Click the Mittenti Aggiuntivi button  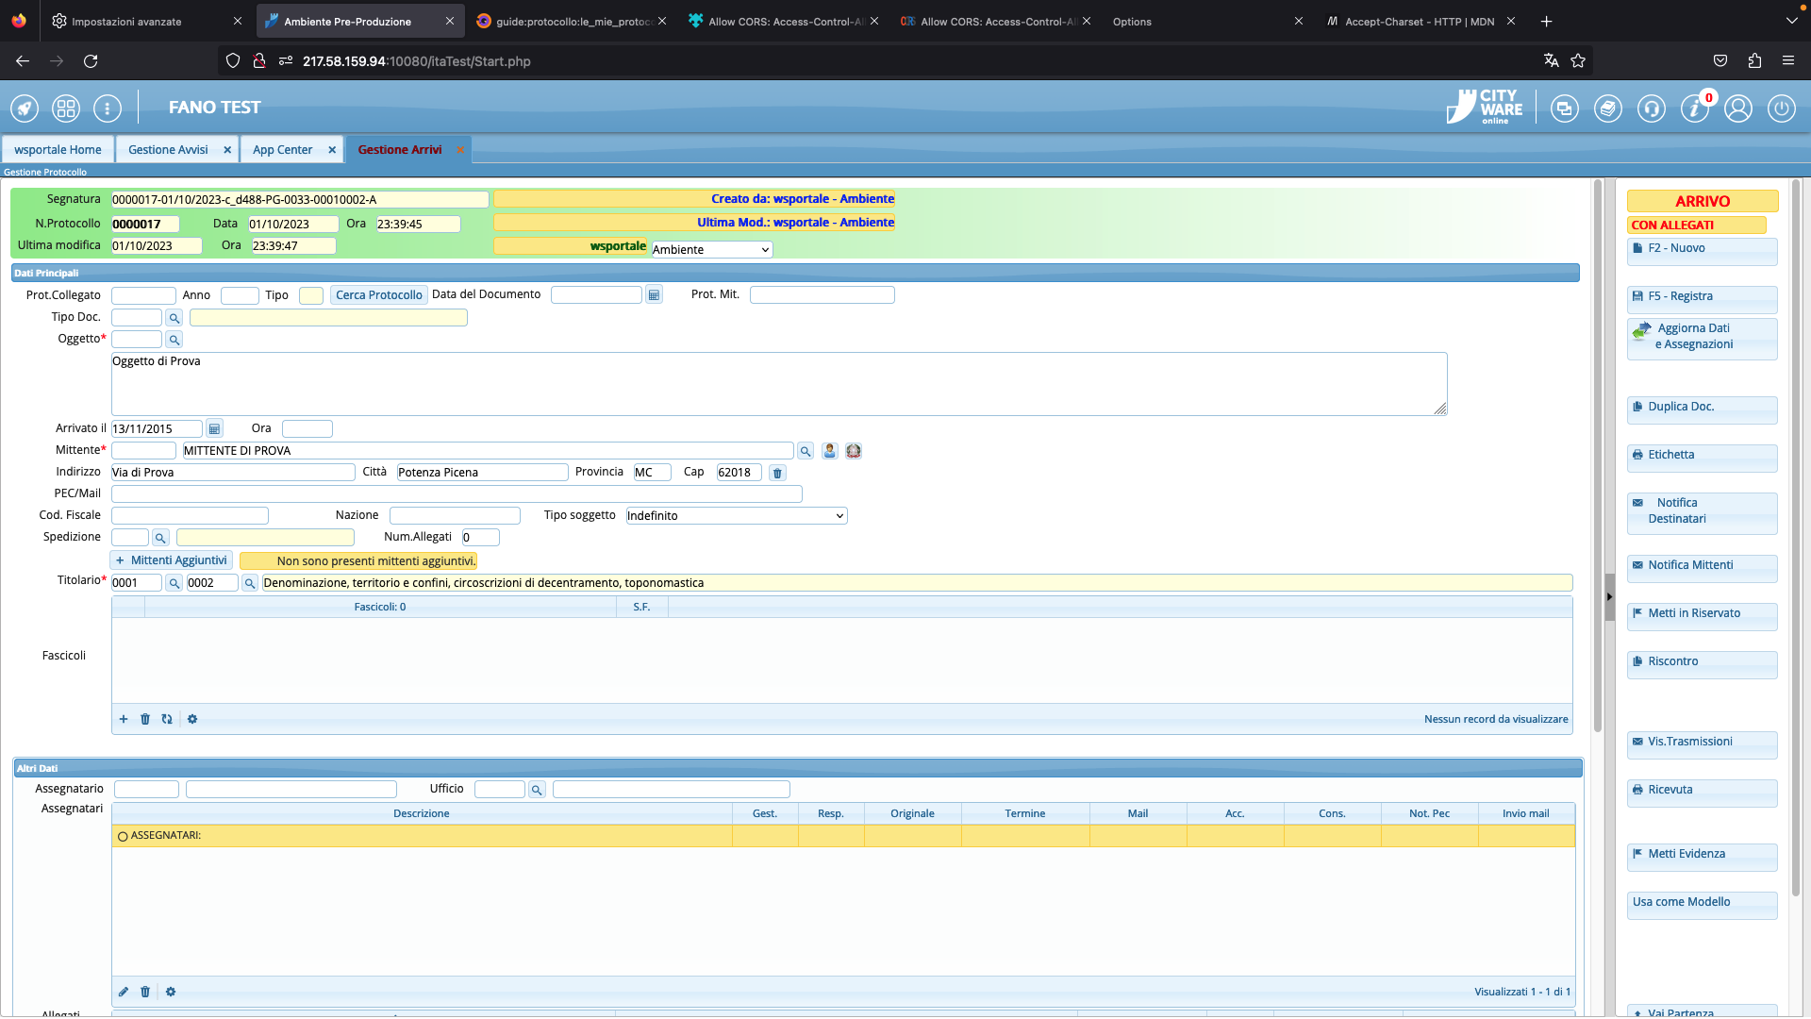[172, 560]
